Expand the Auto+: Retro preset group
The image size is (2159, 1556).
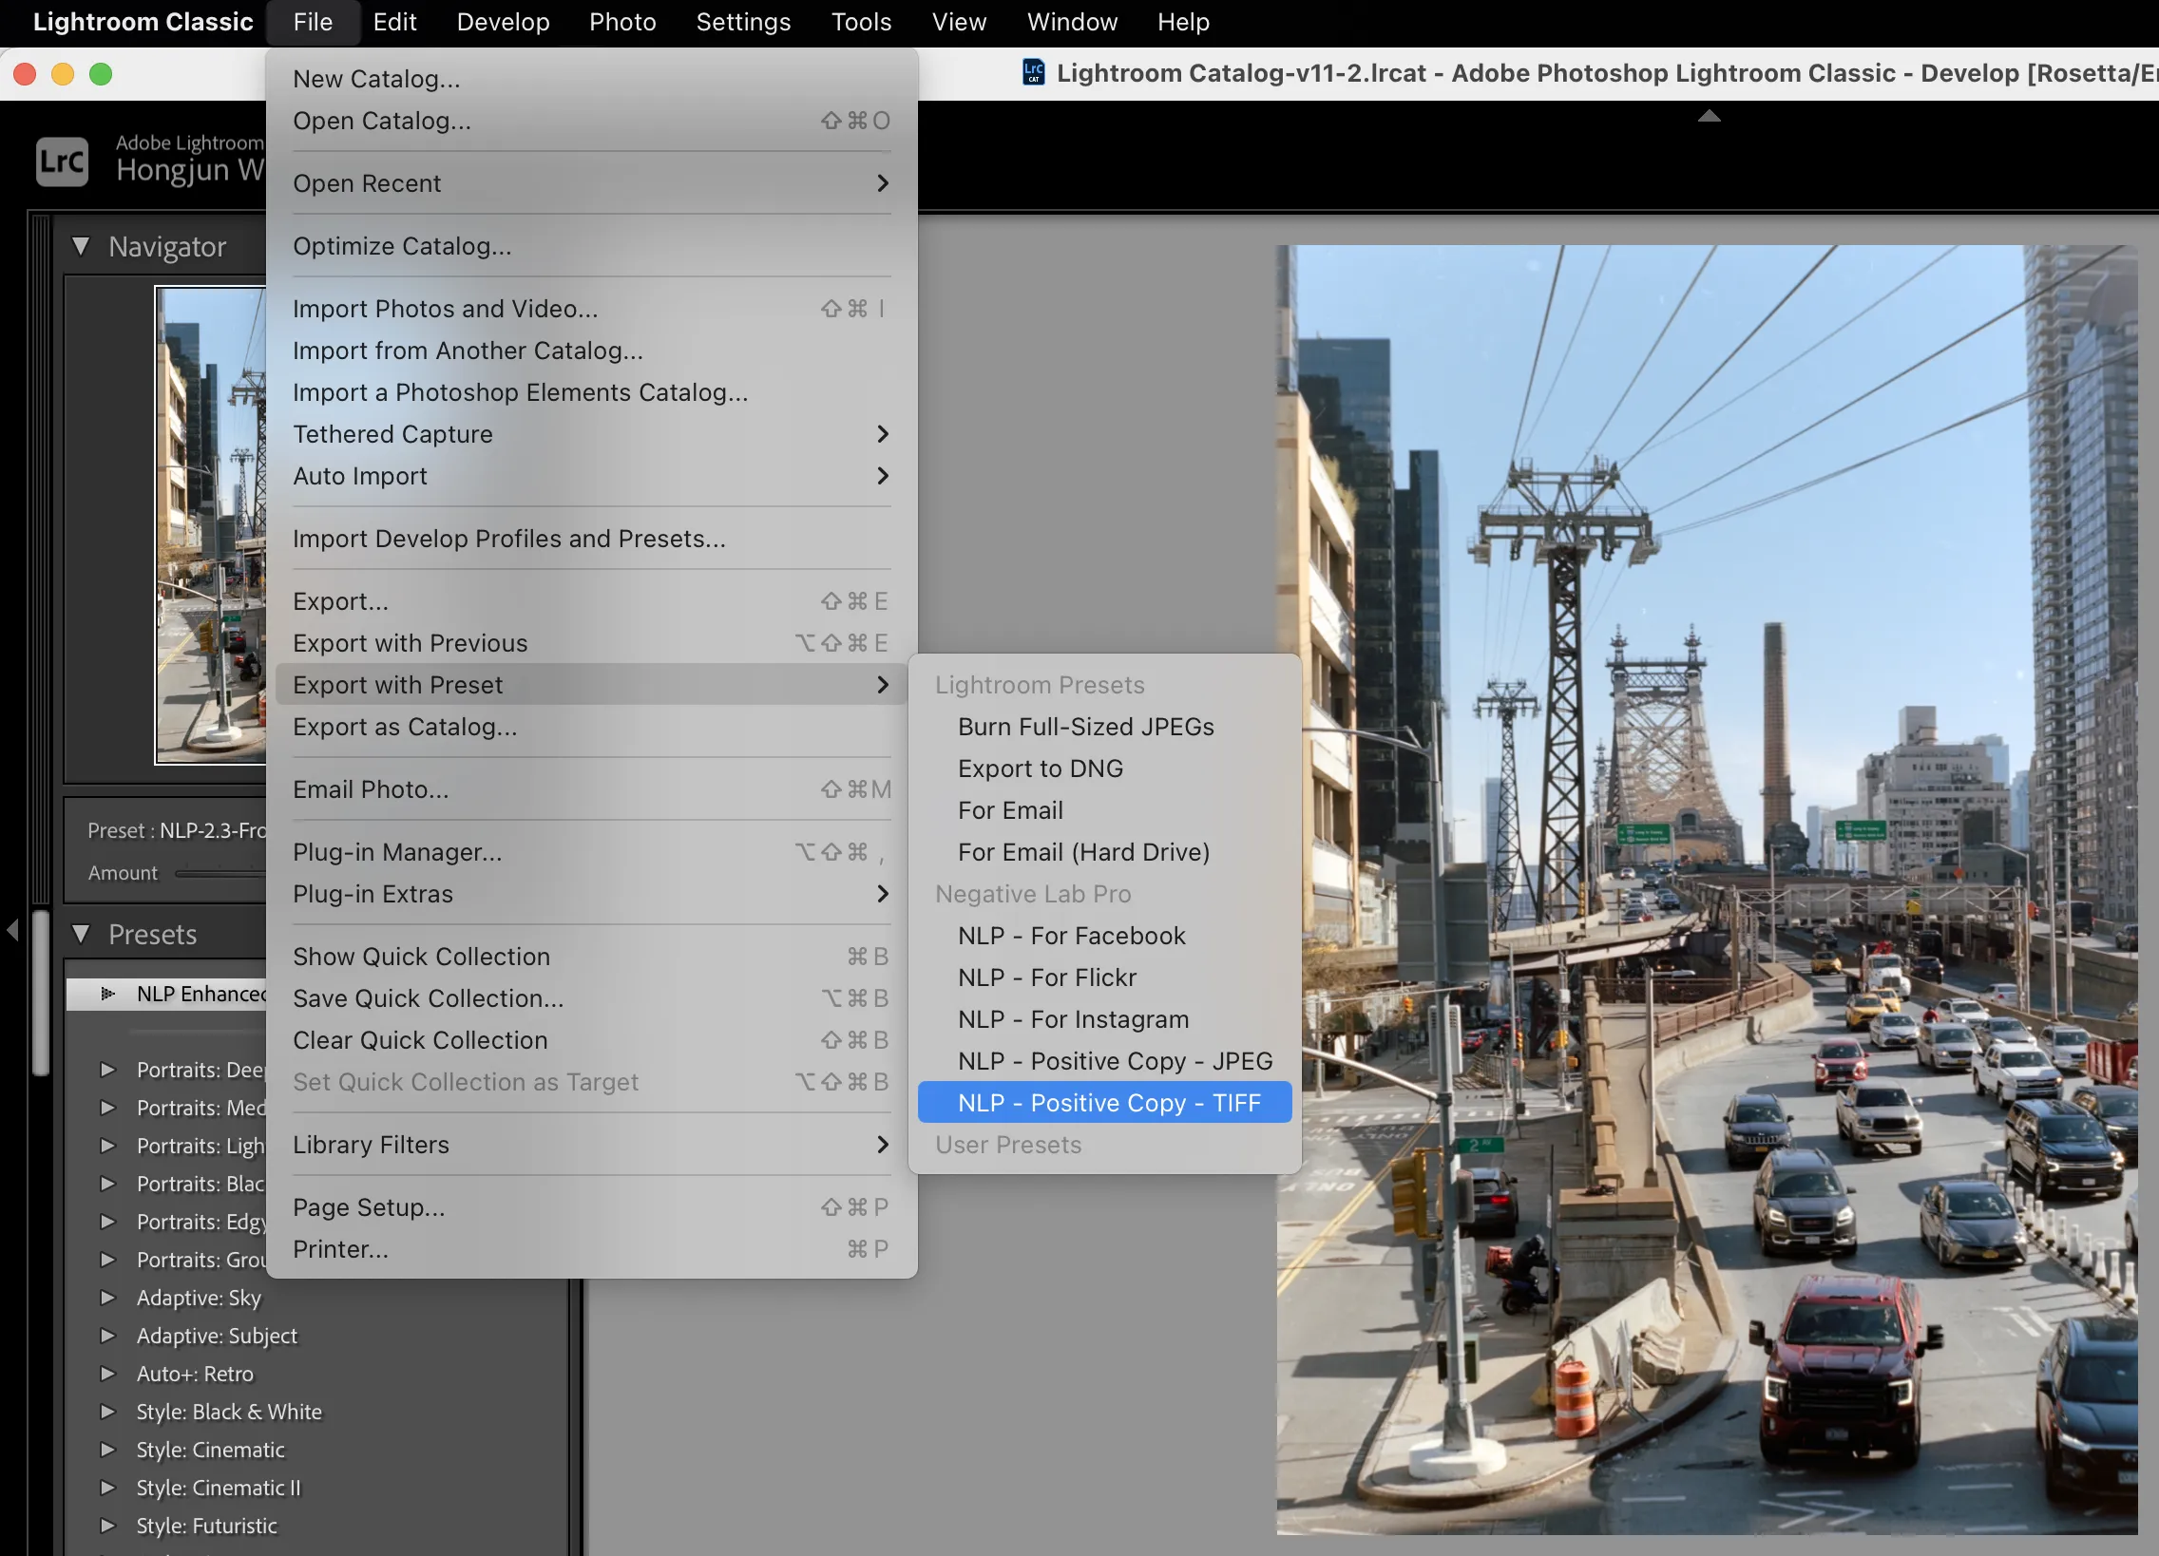click(x=107, y=1374)
